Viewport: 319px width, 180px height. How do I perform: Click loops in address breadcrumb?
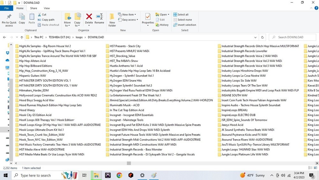tap(79, 37)
